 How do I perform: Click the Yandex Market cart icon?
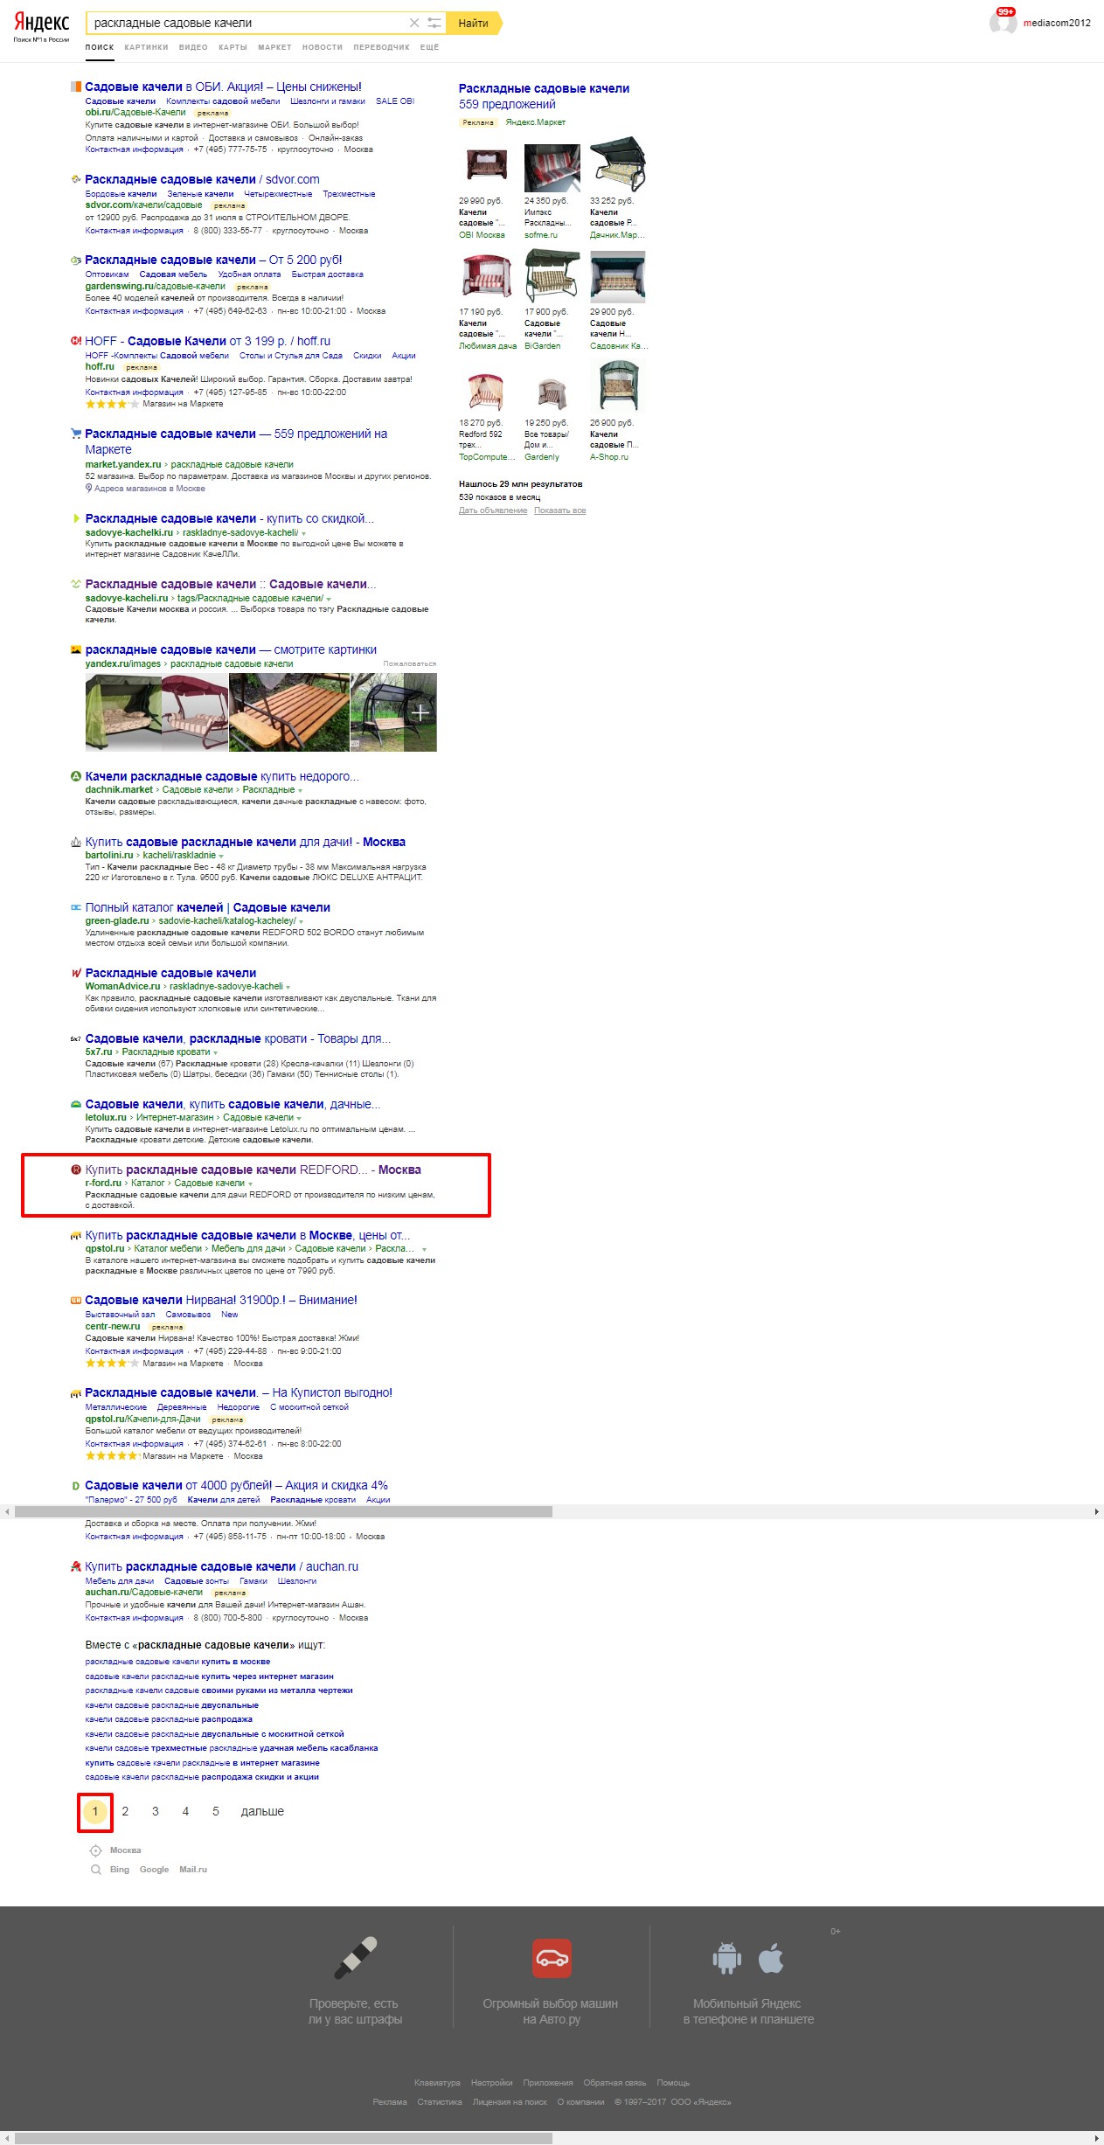pyautogui.click(x=76, y=434)
